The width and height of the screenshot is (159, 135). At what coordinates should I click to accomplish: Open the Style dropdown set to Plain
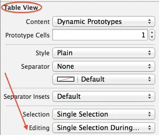click(x=104, y=53)
